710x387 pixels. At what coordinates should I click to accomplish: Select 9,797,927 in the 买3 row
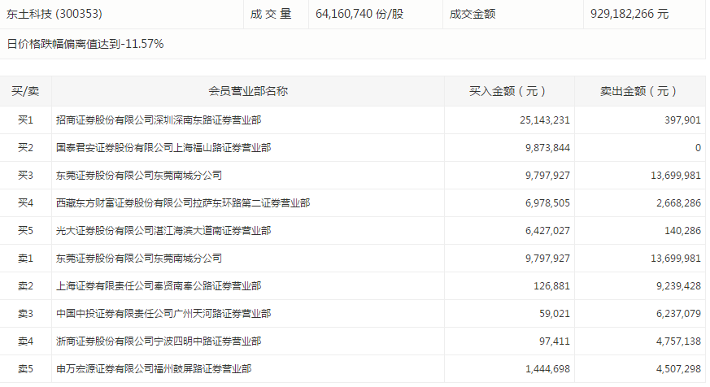547,175
